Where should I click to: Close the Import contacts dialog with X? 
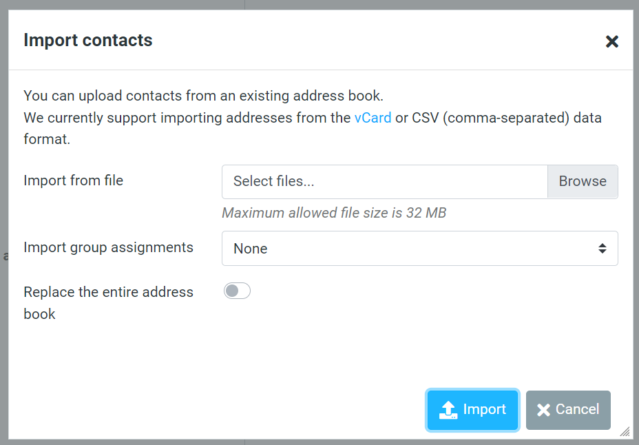611,41
